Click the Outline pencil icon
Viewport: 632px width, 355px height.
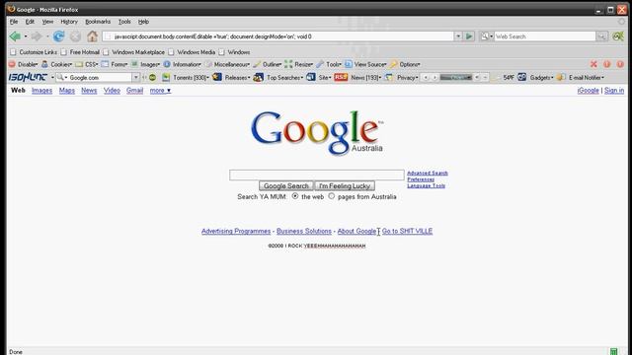(x=257, y=64)
